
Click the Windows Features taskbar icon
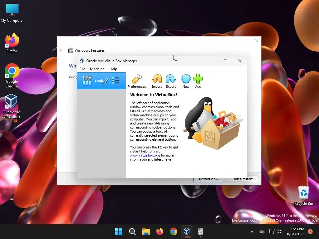[201, 232]
